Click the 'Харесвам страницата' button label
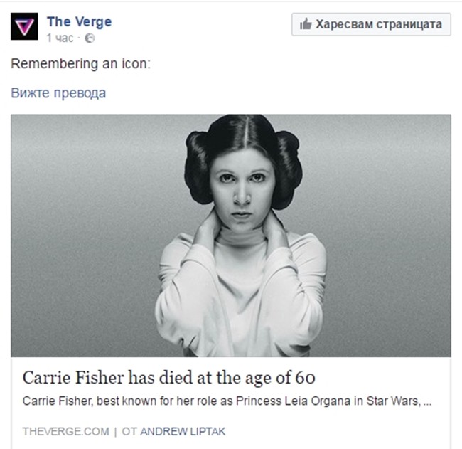The image size is (462, 449). 379,24
